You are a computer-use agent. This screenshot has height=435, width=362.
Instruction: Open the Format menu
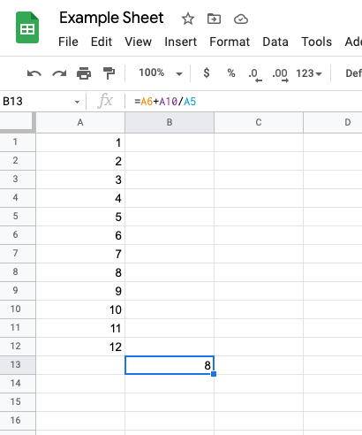point(230,42)
